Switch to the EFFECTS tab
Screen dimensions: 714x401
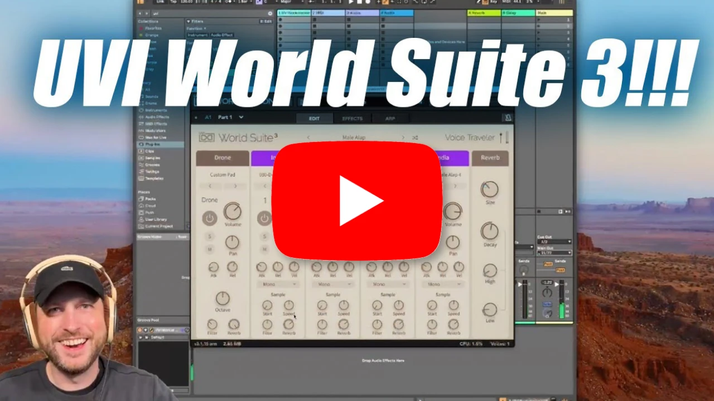352,118
